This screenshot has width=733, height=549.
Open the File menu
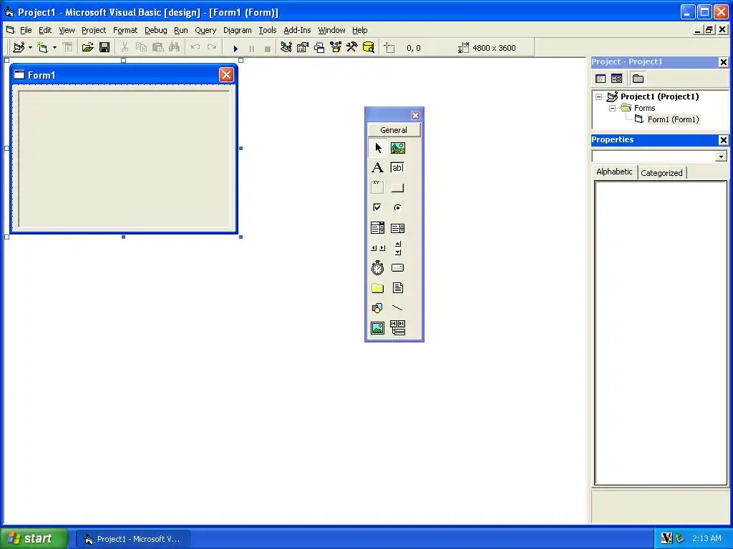tap(26, 30)
